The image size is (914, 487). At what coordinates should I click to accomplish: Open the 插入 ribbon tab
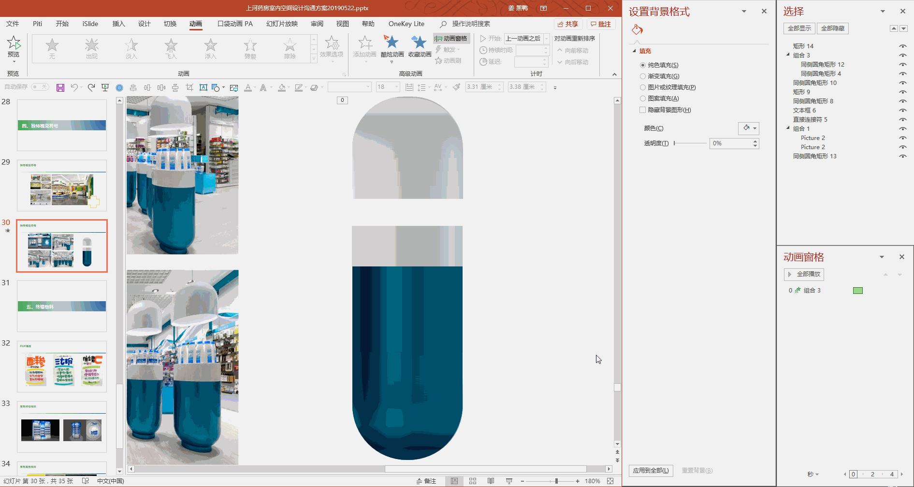pyautogui.click(x=118, y=24)
